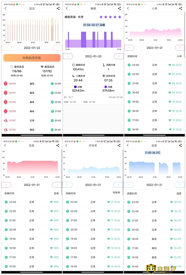This screenshot has width=186, height=275.
Task: Click the 11:00 36.3℃ label on the temperature chart
Action: click(x=153, y=153)
